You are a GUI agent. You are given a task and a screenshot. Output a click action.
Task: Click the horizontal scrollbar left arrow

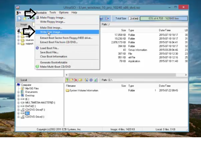pyautogui.click(x=66, y=75)
